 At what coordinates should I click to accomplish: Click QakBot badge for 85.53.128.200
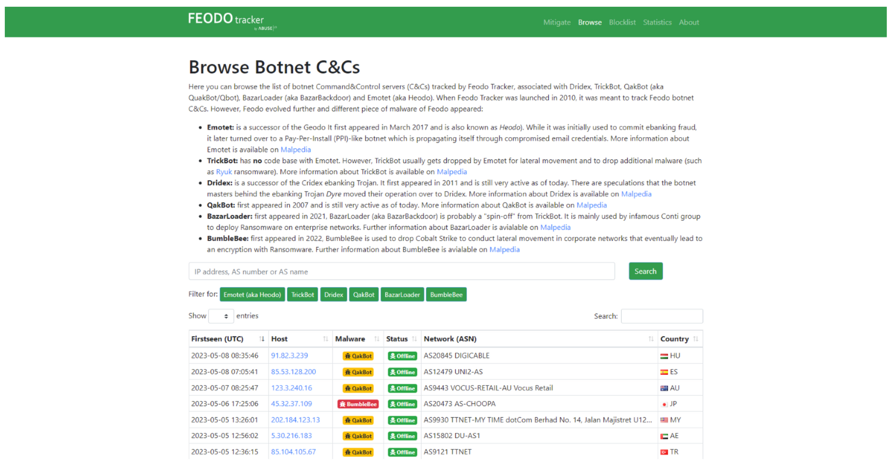pyautogui.click(x=358, y=372)
